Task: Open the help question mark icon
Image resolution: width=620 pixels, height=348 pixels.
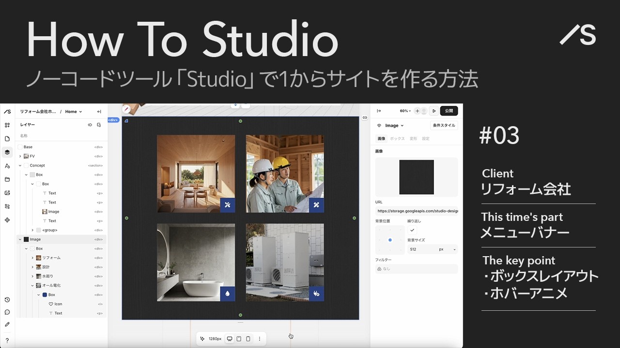Action: pyautogui.click(x=7, y=341)
